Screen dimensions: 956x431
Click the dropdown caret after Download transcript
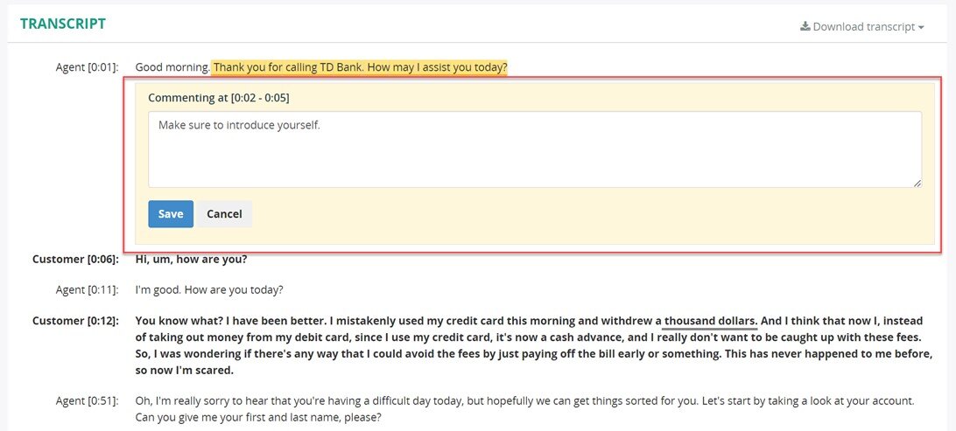(x=921, y=27)
